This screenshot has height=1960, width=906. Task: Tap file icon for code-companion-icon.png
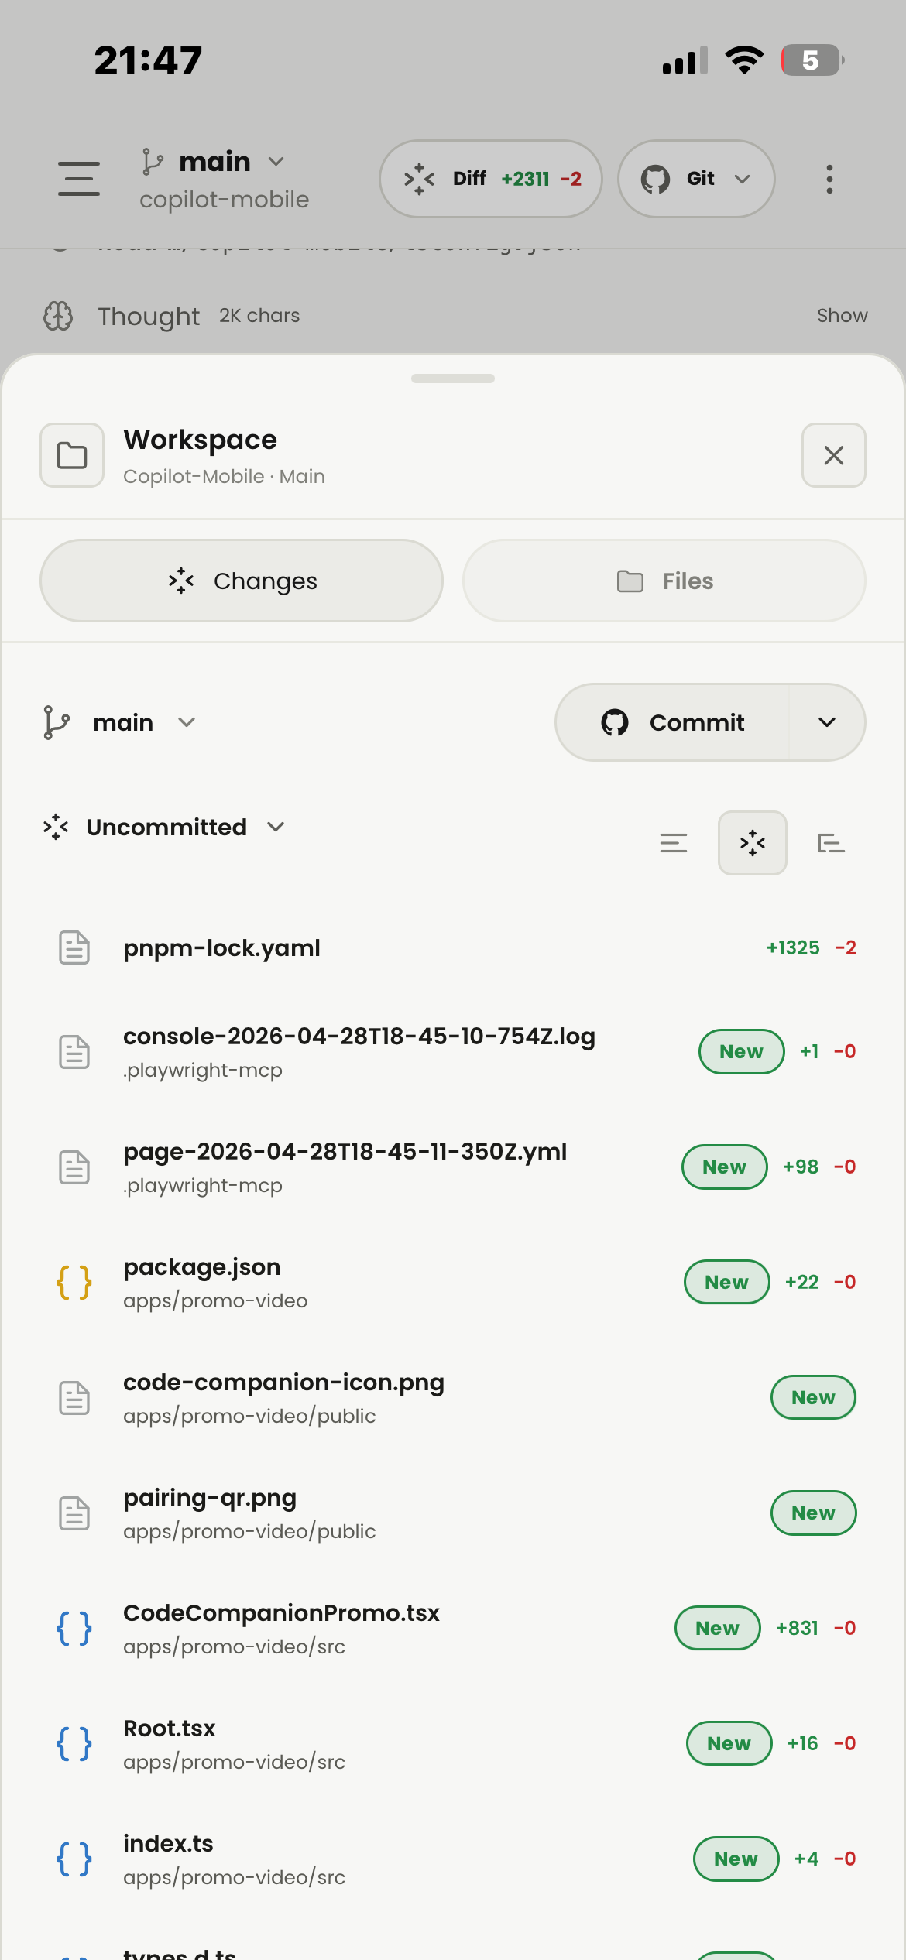tap(74, 1398)
